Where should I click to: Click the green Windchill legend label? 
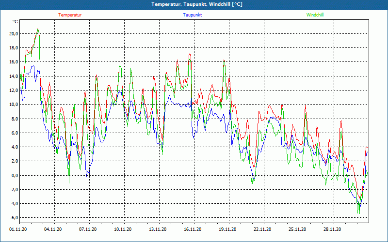point(315,15)
